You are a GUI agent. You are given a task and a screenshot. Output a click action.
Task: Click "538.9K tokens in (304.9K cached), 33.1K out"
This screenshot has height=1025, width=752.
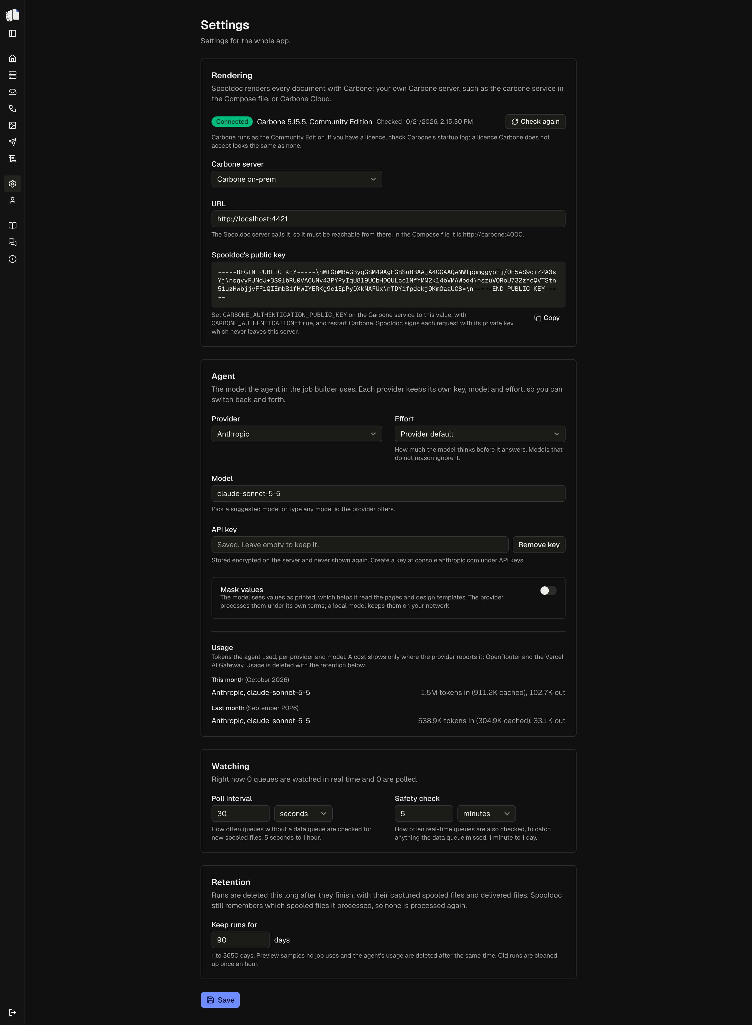[x=492, y=721]
